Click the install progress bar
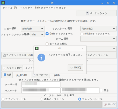This screenshot has height=109, width=118. [51, 104]
